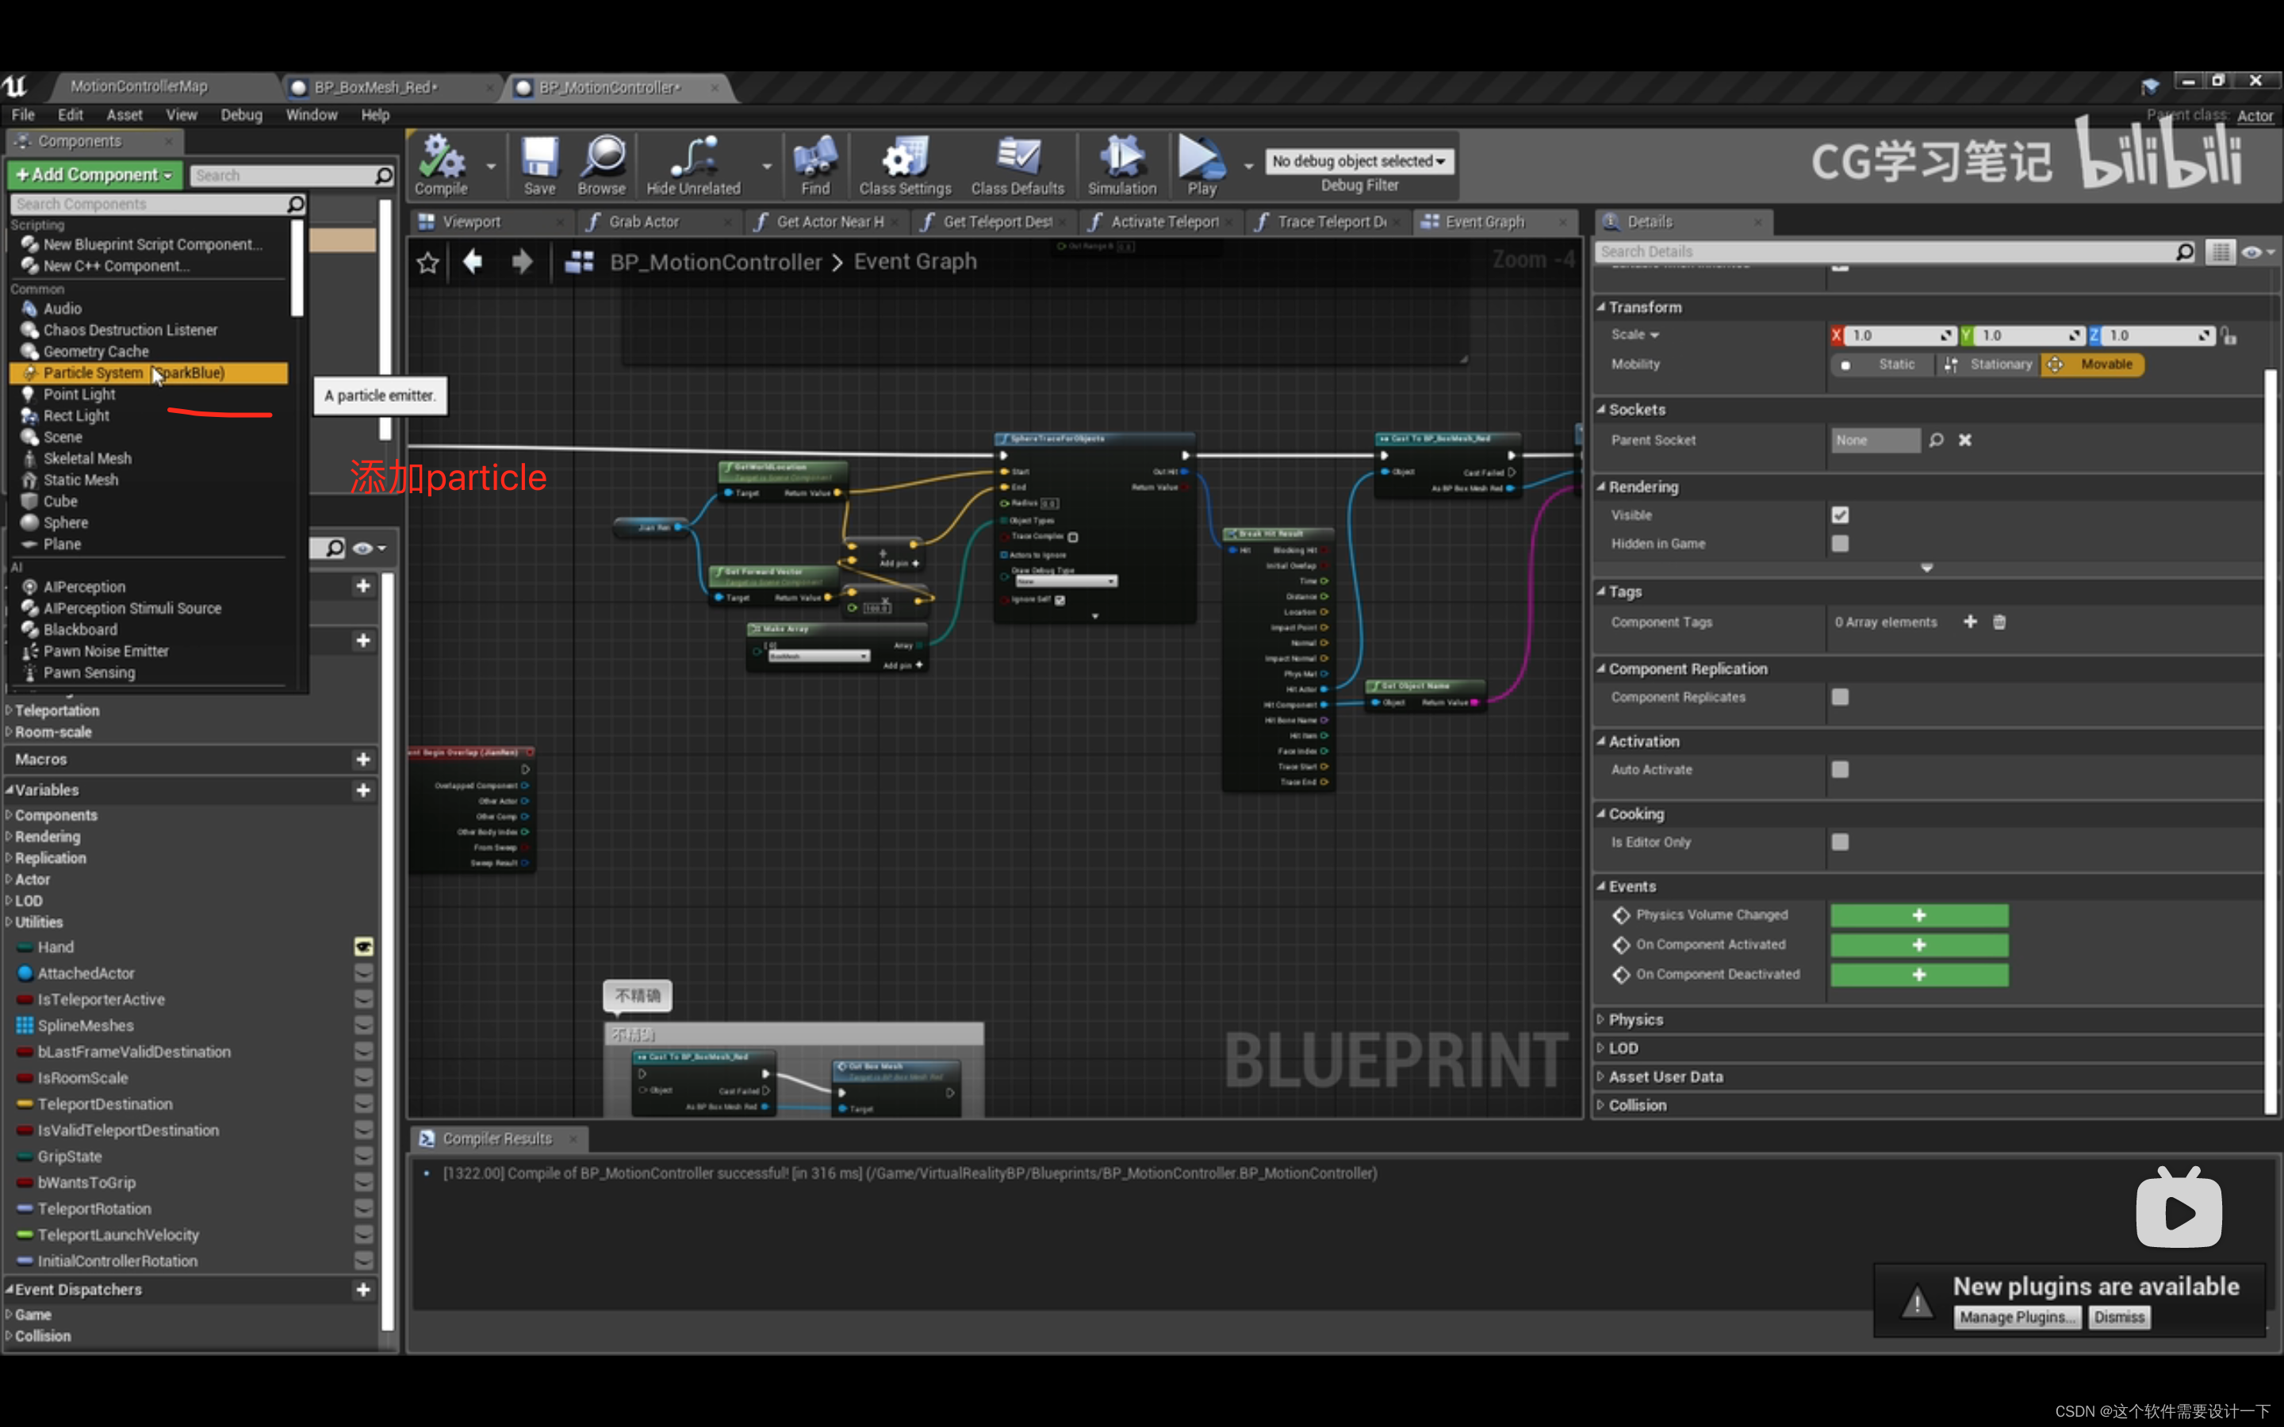Open Browse in content browser
The width and height of the screenshot is (2284, 1427).
click(x=601, y=163)
